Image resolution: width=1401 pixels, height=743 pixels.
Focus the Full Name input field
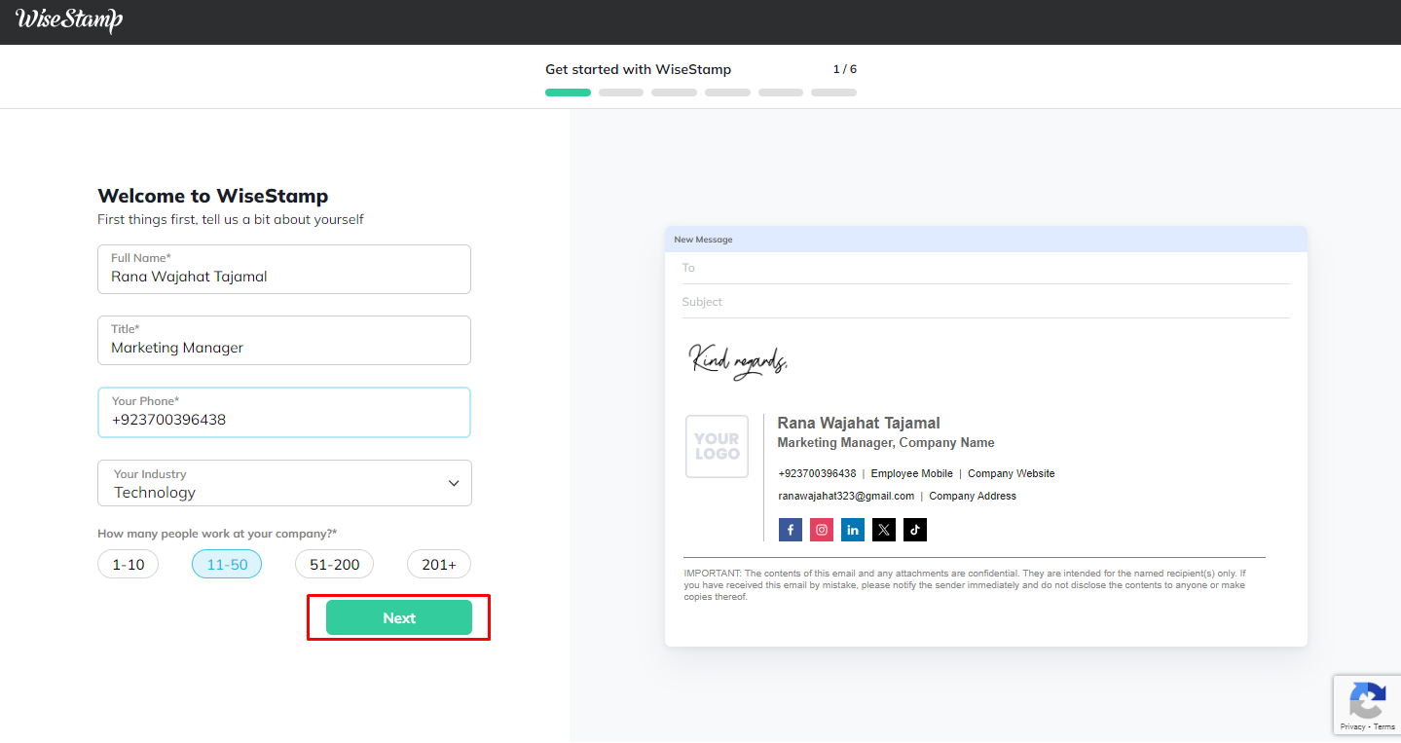click(284, 269)
